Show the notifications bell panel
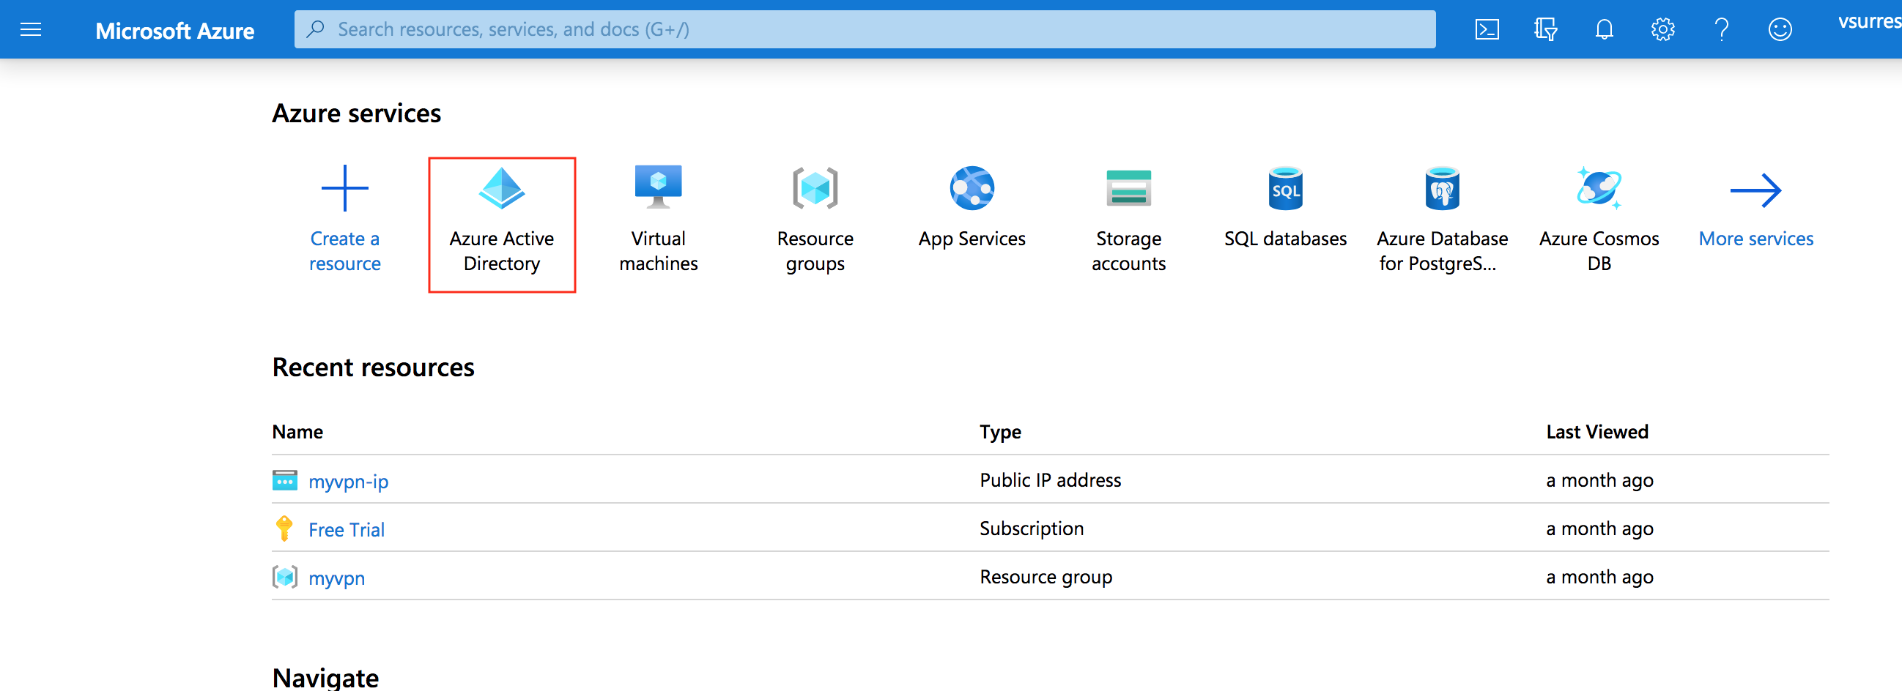Image resolution: width=1902 pixels, height=691 pixels. [x=1604, y=29]
